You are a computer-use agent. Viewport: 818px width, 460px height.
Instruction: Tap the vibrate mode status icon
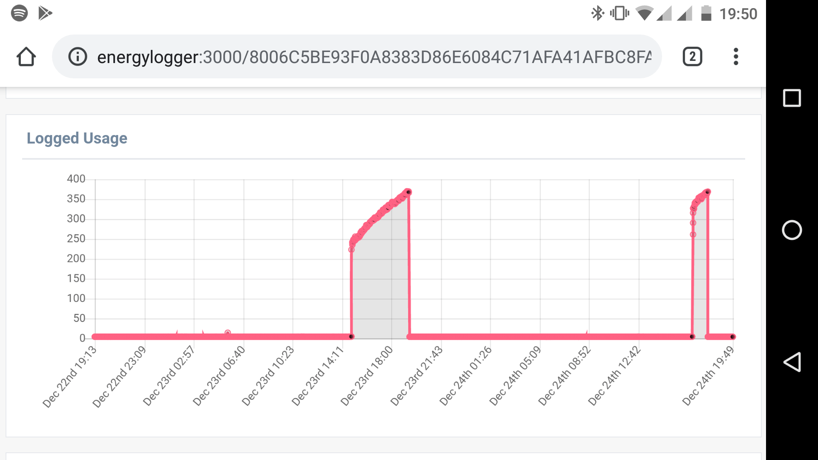pyautogui.click(x=619, y=13)
